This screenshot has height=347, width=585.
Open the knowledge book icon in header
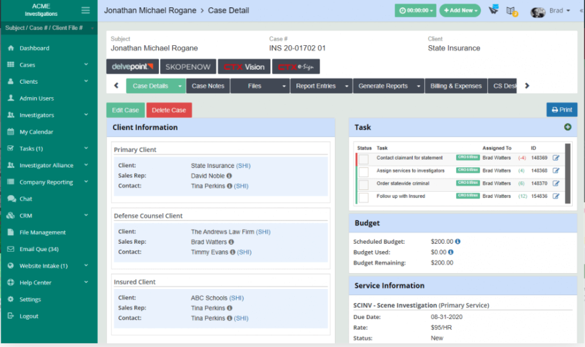click(x=512, y=11)
